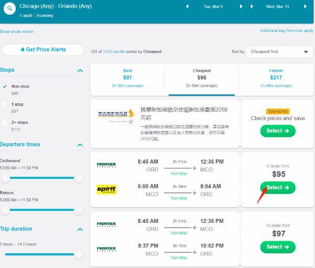Open the Cheapest first sort dropdown
The width and height of the screenshot is (315, 268).
coord(280,51)
